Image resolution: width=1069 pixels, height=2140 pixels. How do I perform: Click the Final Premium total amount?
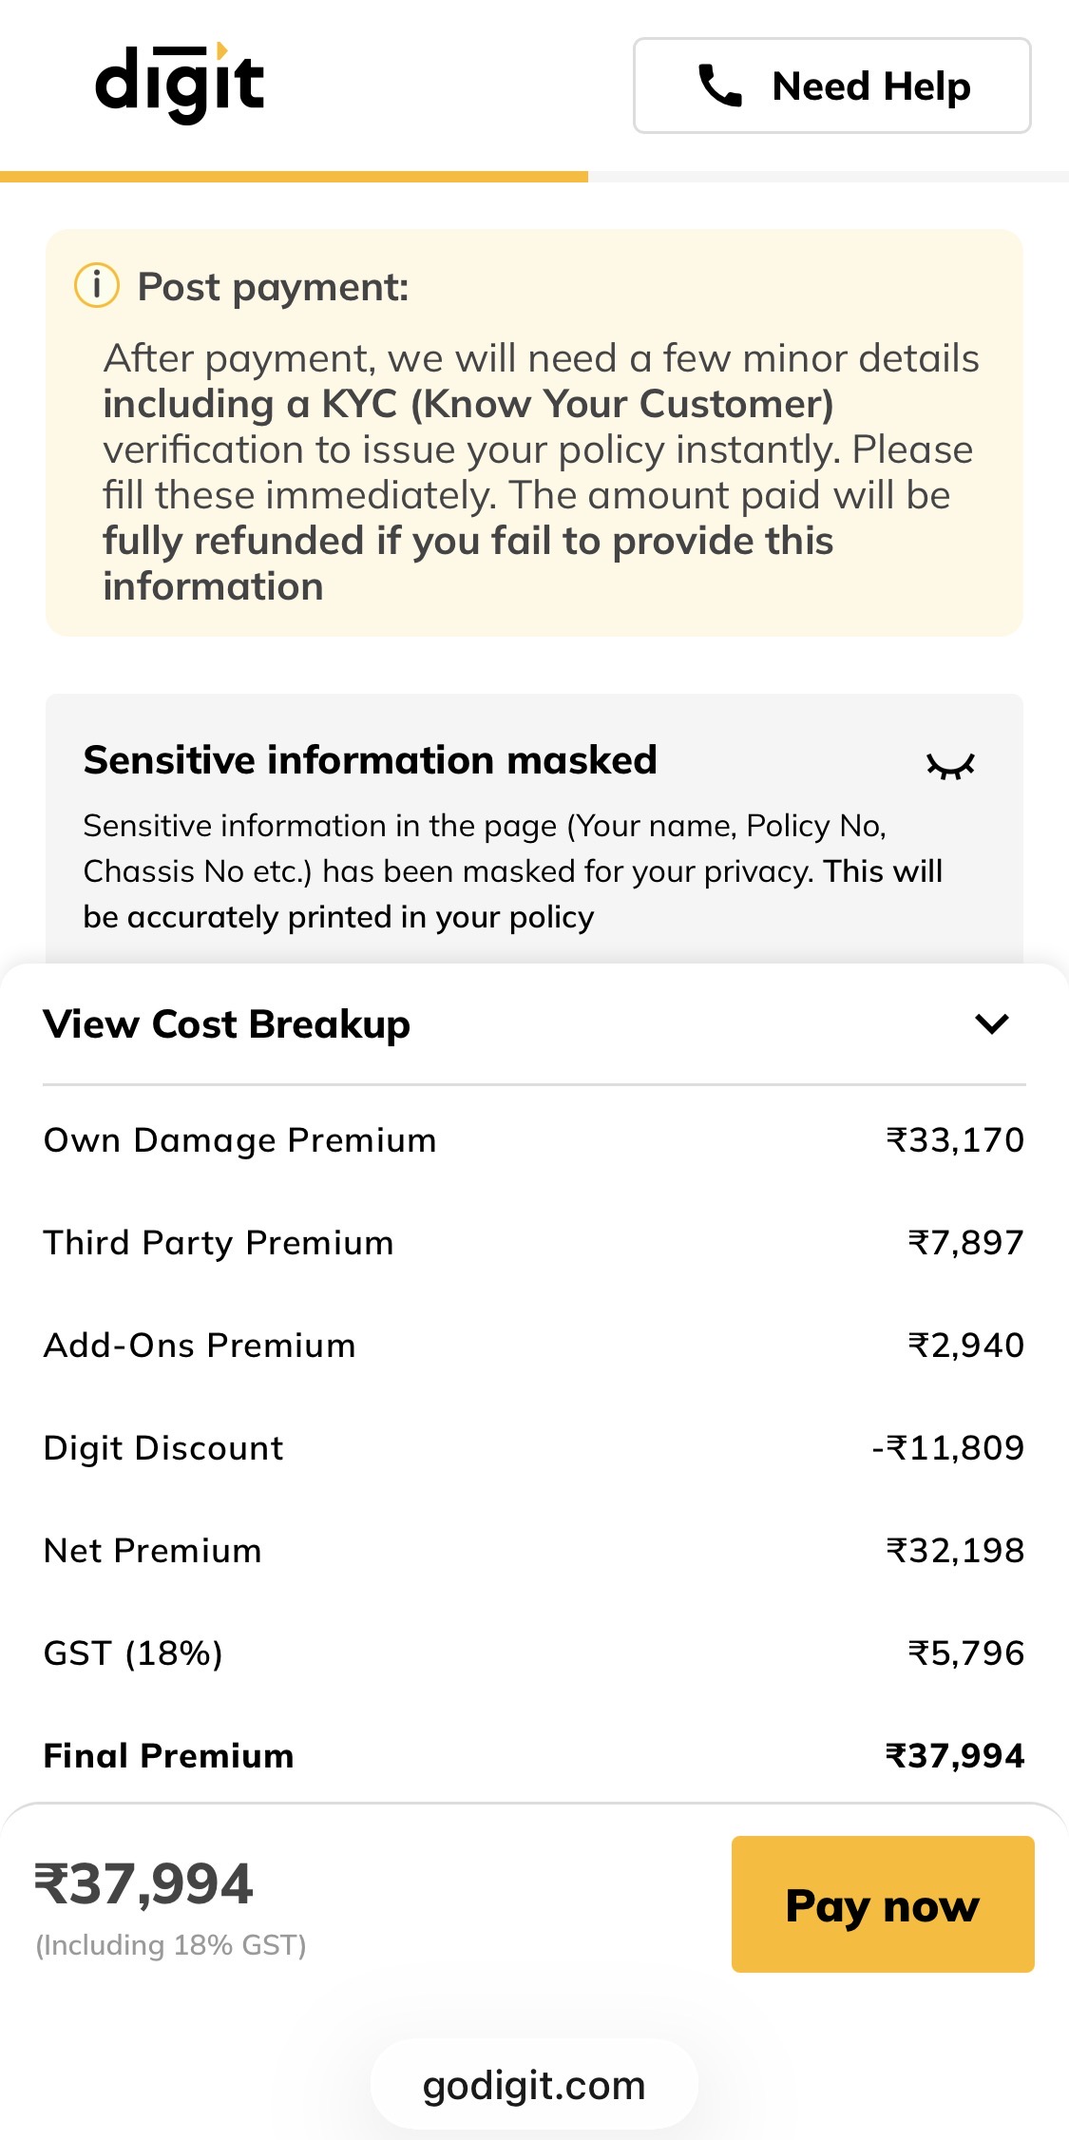pos(954,1755)
